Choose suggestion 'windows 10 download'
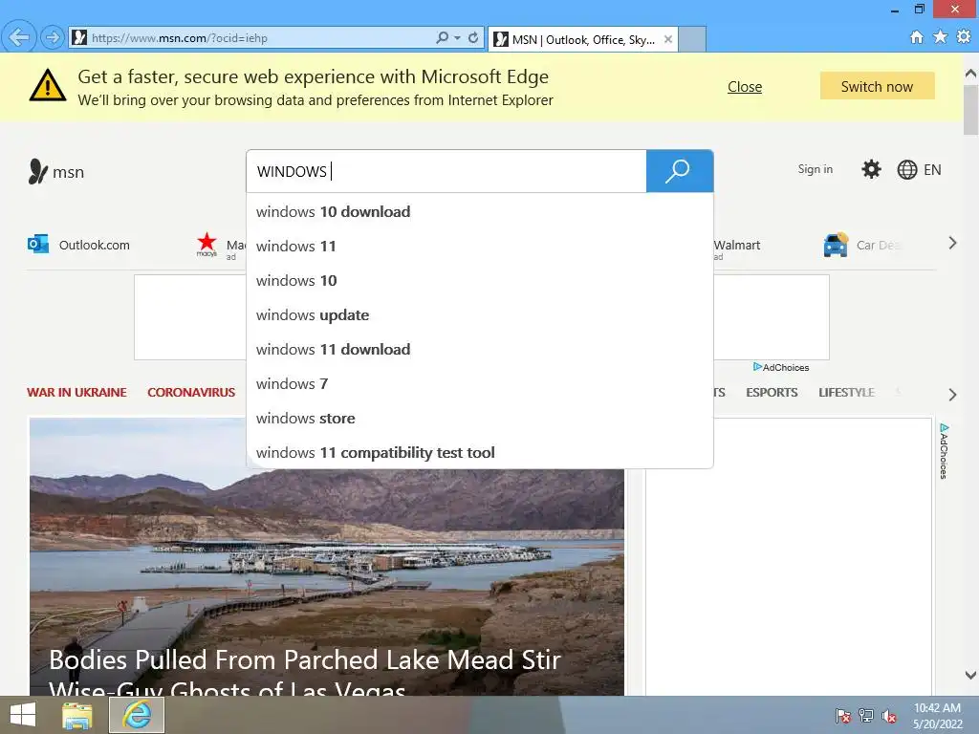Image resolution: width=979 pixels, height=734 pixels. [480, 211]
